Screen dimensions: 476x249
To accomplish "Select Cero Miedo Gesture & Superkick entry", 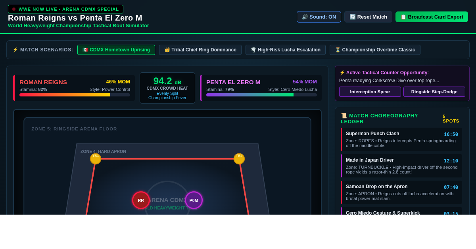I will 401,211.
